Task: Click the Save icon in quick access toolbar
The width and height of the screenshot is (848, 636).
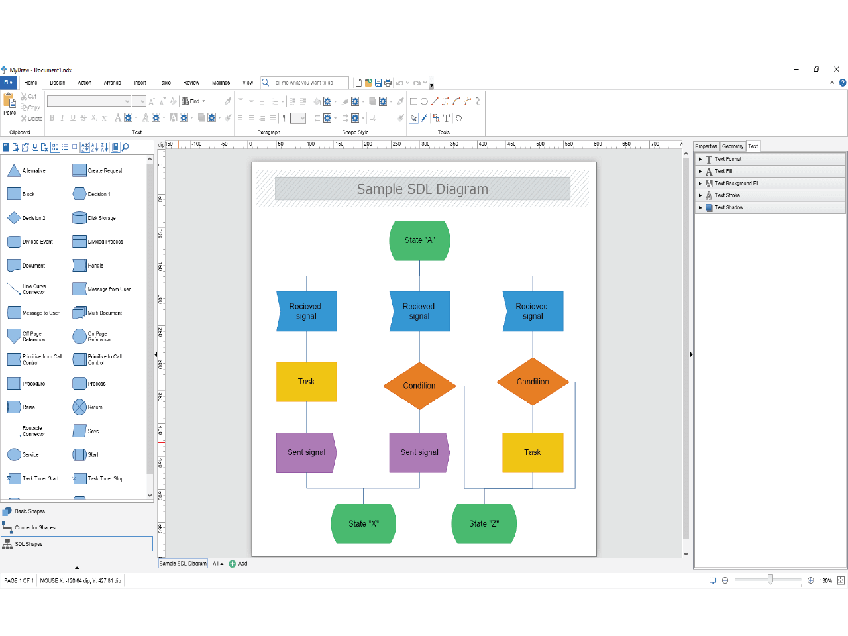Action: [x=378, y=83]
